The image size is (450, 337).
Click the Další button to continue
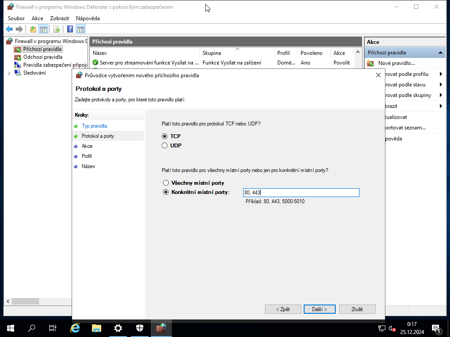319,309
